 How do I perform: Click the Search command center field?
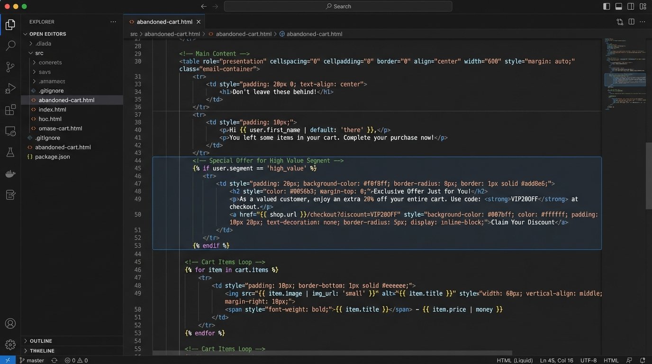[x=338, y=6]
